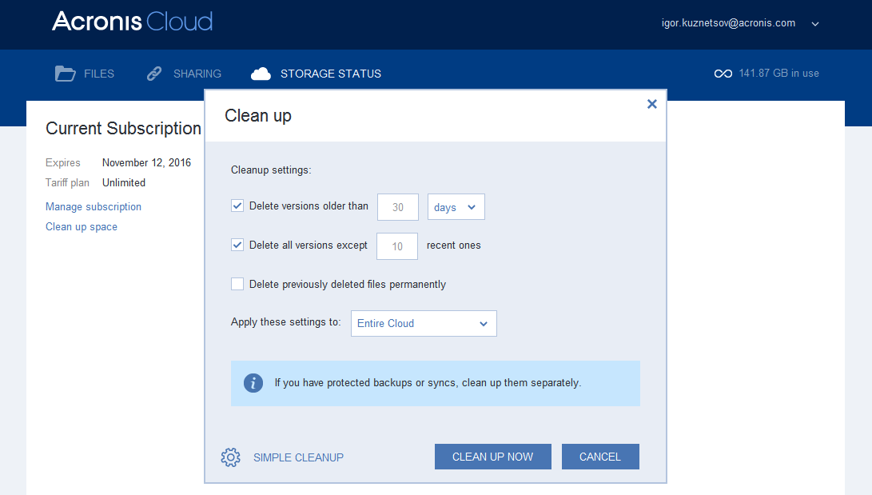
Task: Click the Sharing link-chain icon
Action: pos(154,74)
